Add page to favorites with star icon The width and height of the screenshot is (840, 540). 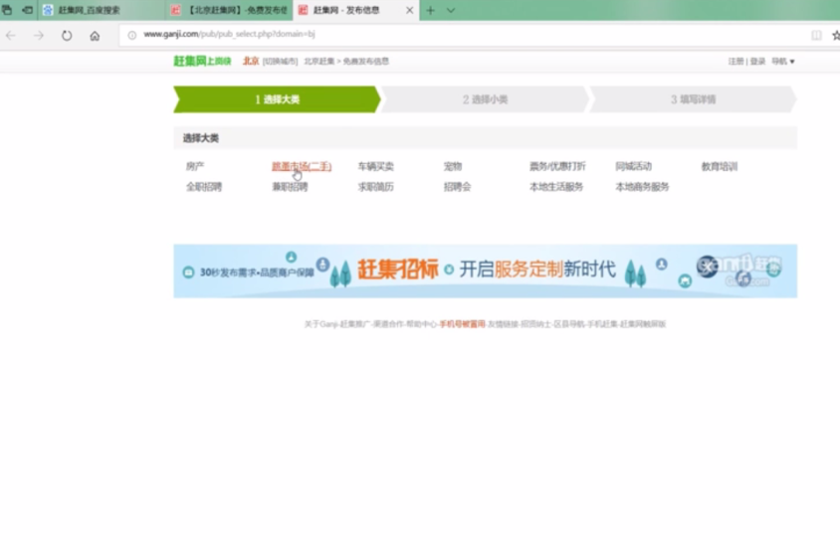[x=836, y=36]
